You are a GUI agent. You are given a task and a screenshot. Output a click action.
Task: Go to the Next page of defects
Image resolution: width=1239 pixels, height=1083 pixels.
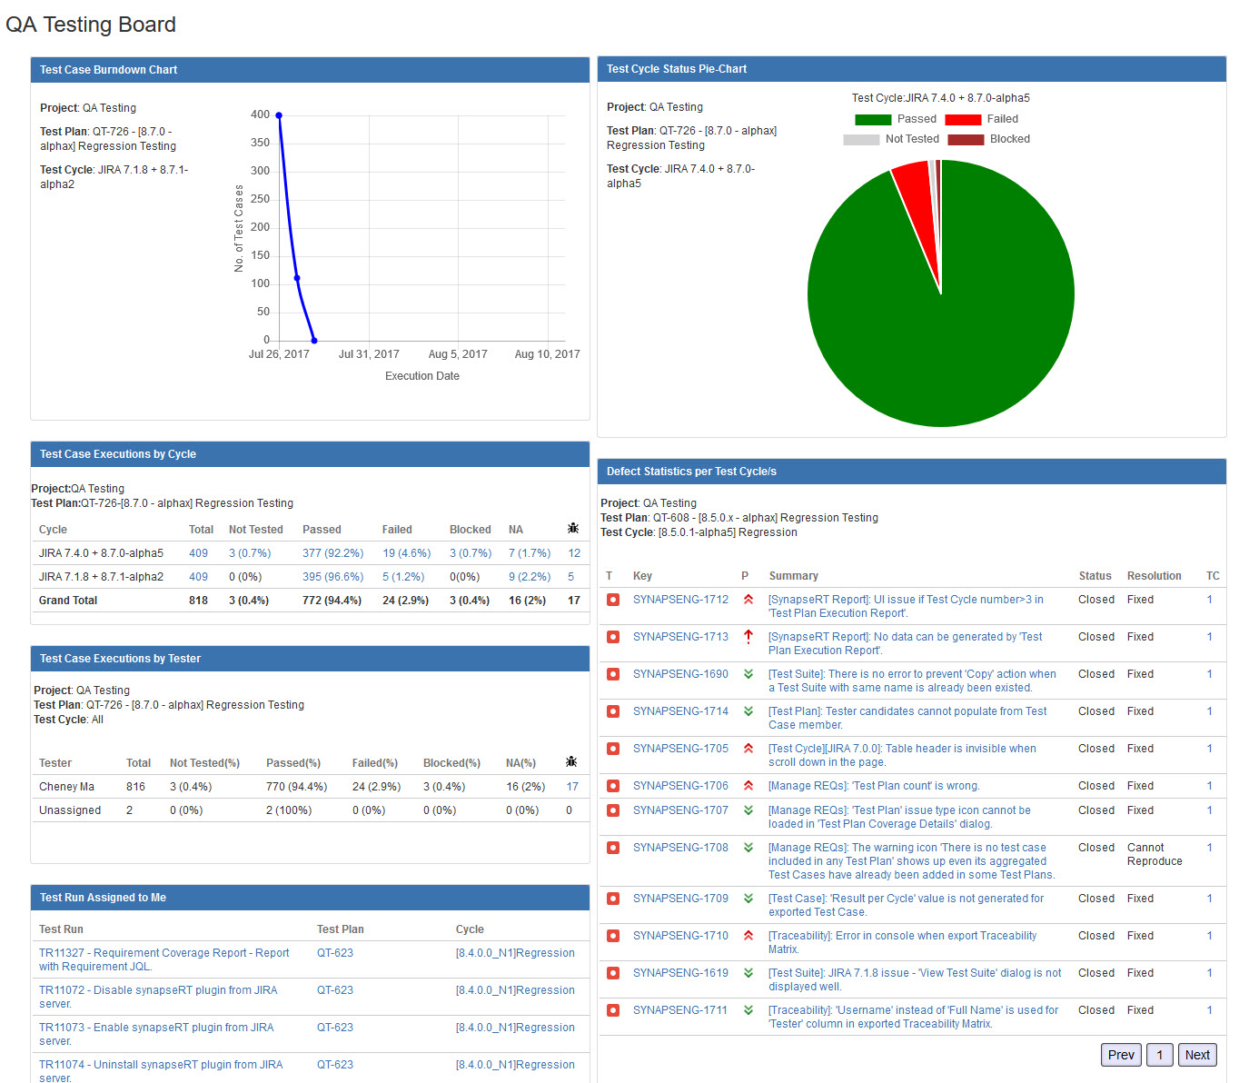click(1196, 1055)
